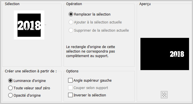Click the Aperçu panel heading
193x104 pixels.
point(145,4)
